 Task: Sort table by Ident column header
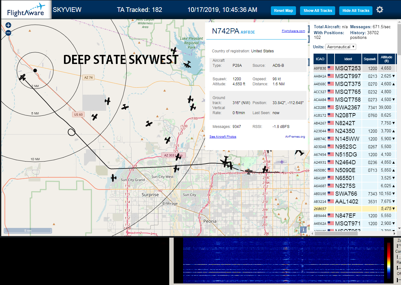(x=348, y=59)
